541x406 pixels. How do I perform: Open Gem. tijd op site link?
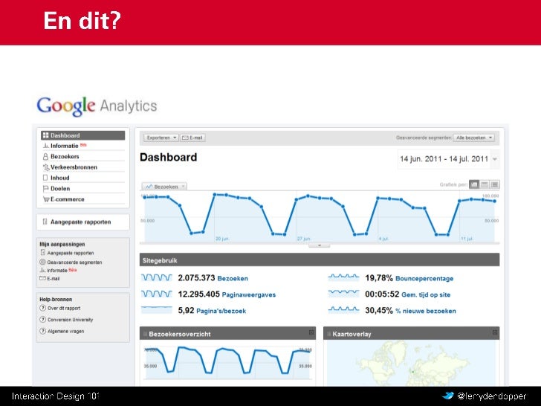pyautogui.click(x=426, y=294)
